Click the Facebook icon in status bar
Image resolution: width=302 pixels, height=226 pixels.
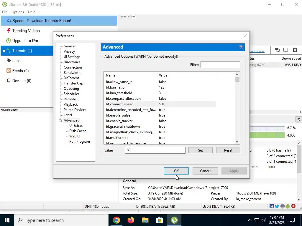(x=272, y=206)
